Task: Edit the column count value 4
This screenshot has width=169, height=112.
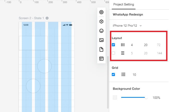Action: (132, 45)
